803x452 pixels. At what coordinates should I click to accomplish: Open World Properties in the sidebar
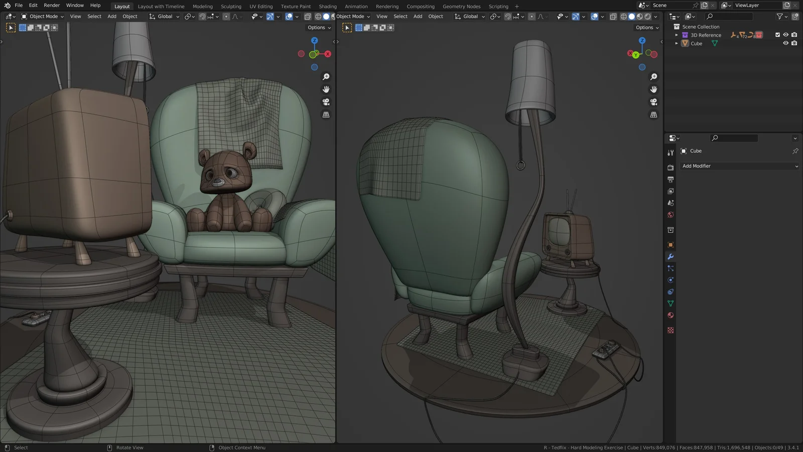coord(671,214)
